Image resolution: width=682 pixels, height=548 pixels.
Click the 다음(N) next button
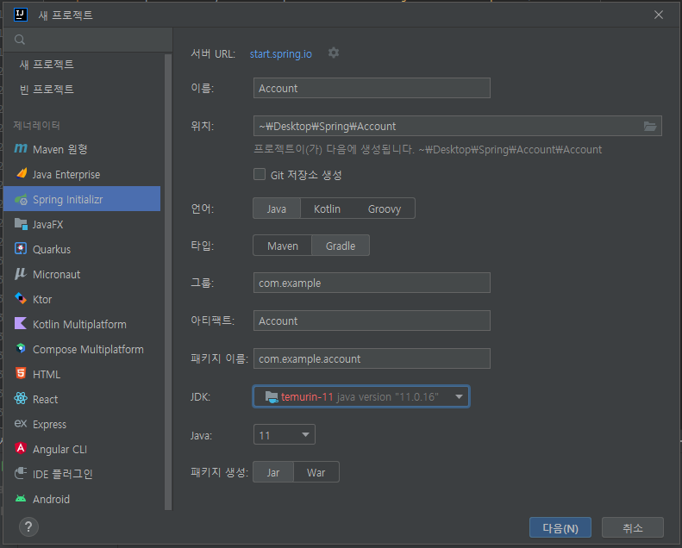click(560, 527)
